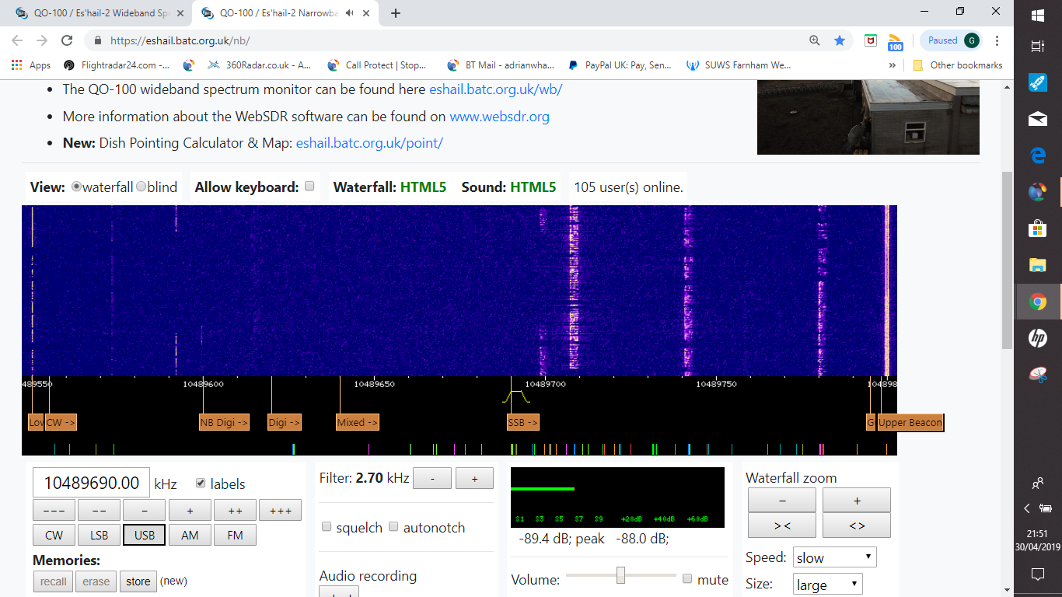Click the frequency kHz input field

click(x=91, y=483)
